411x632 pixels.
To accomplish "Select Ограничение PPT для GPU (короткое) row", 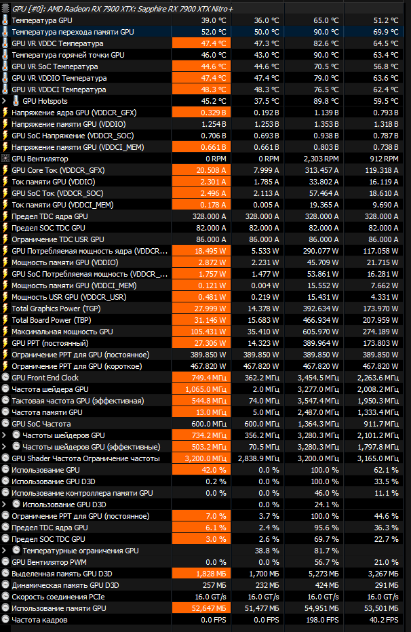I will click(202, 366).
